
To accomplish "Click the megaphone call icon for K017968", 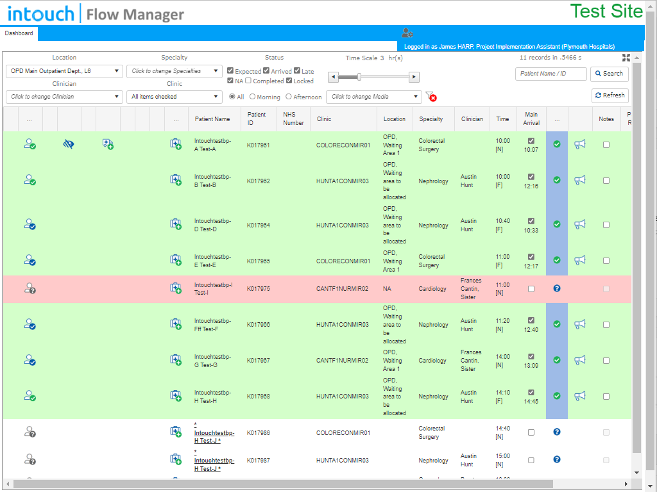I will [579, 396].
